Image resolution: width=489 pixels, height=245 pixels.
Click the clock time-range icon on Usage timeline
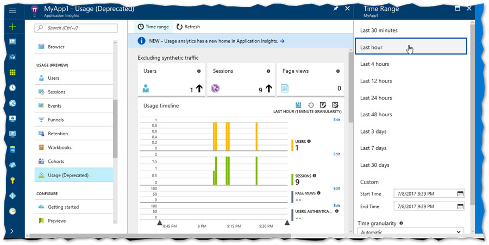[311, 105]
